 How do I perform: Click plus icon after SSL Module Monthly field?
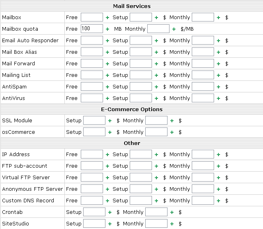click(172, 121)
